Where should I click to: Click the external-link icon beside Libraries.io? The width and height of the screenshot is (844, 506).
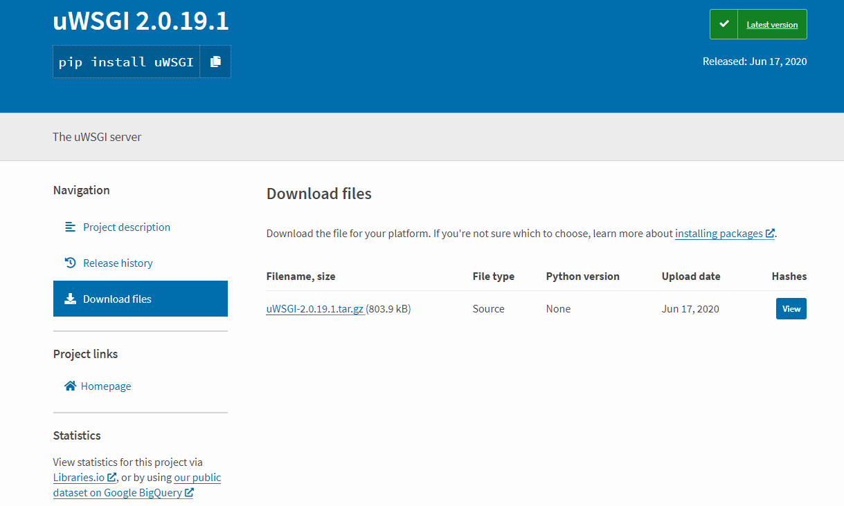(x=111, y=477)
